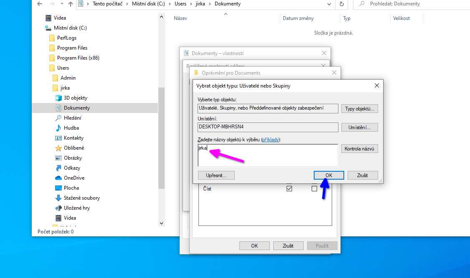This screenshot has height=278, width=470.
Task: Sort by the Název column header
Action: coord(180,18)
